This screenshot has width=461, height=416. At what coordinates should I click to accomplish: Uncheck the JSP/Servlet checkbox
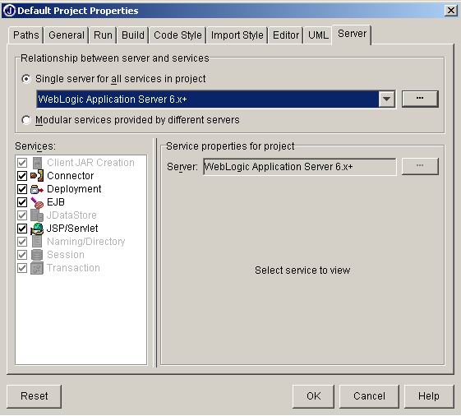[x=22, y=229]
